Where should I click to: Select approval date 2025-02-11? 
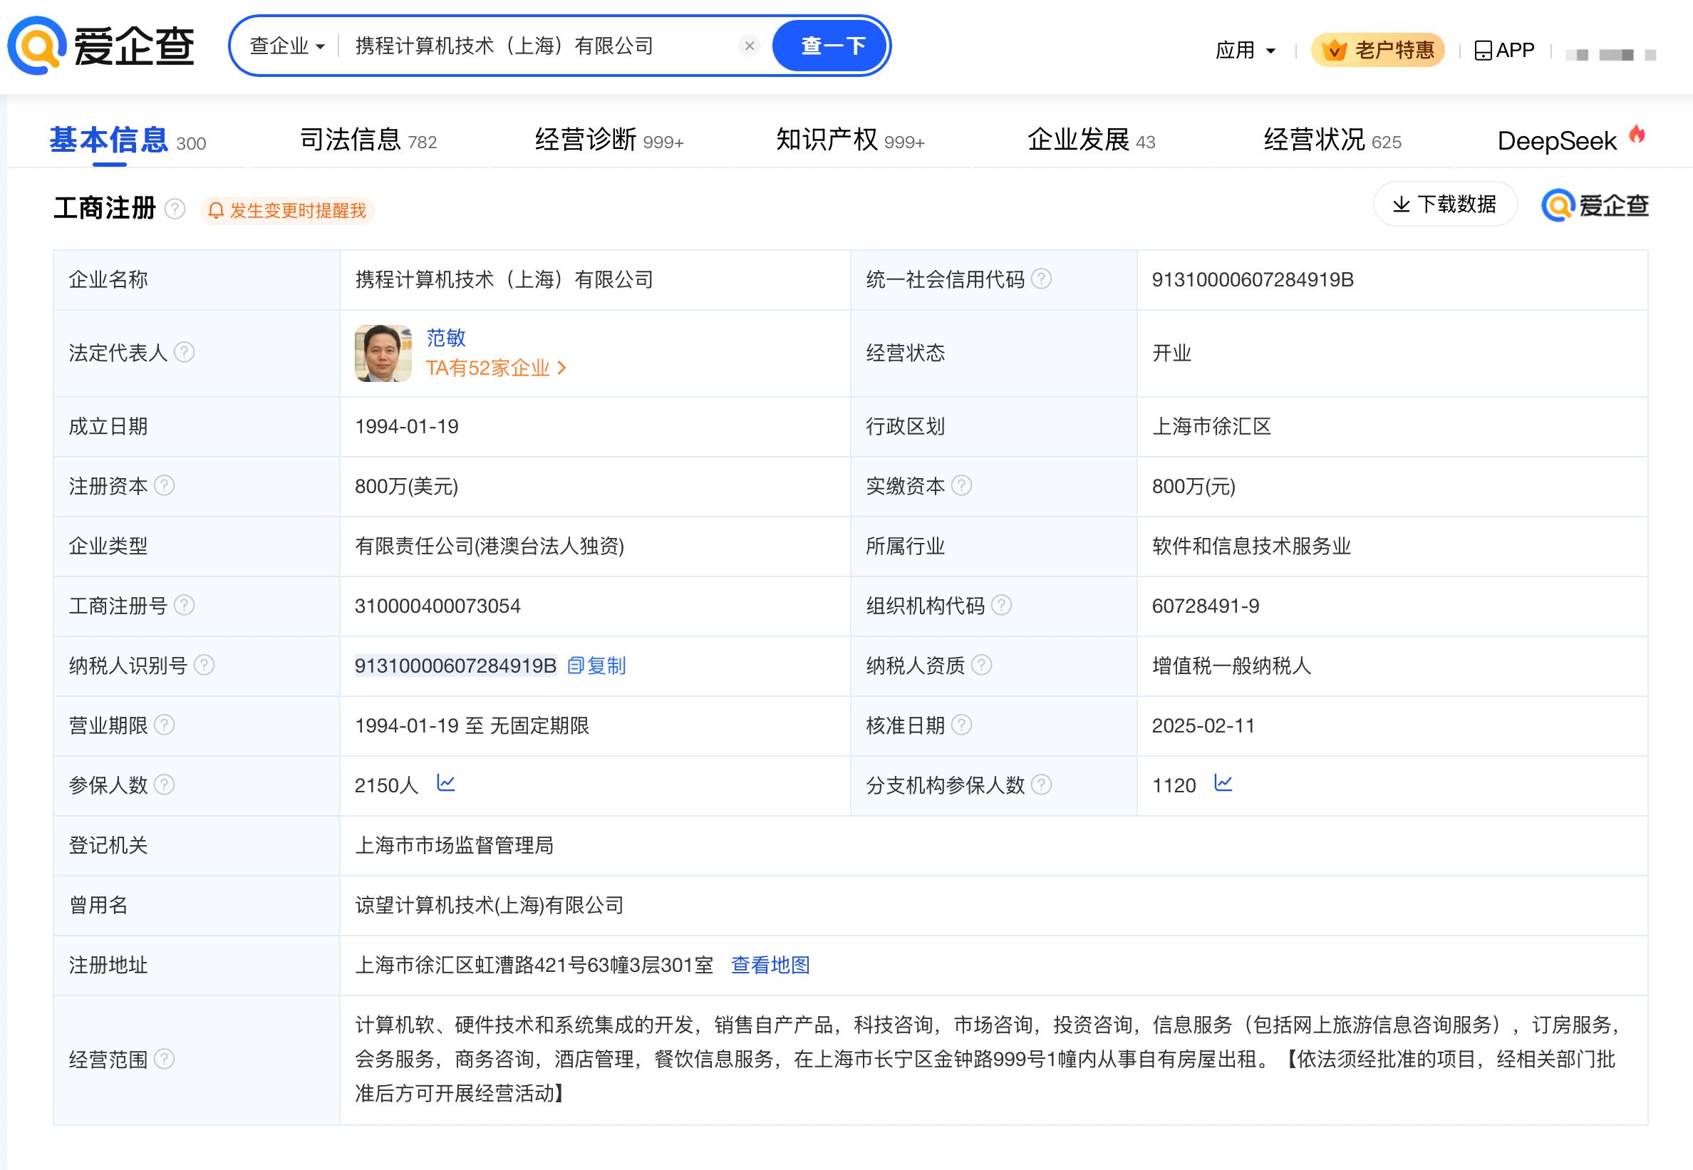click(1203, 726)
